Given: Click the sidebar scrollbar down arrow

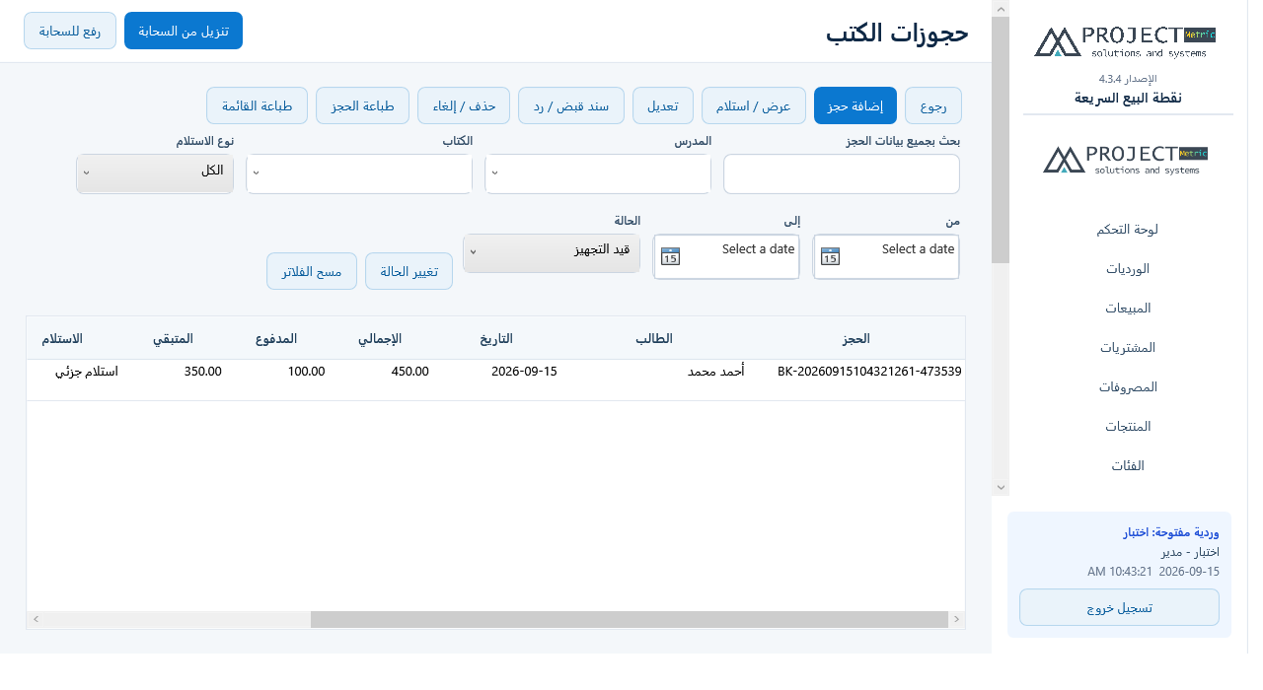Looking at the screenshot, I should point(1001,487).
